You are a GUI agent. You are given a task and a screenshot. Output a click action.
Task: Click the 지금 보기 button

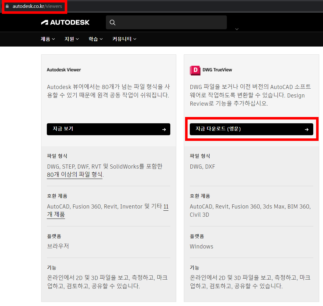tap(108, 129)
